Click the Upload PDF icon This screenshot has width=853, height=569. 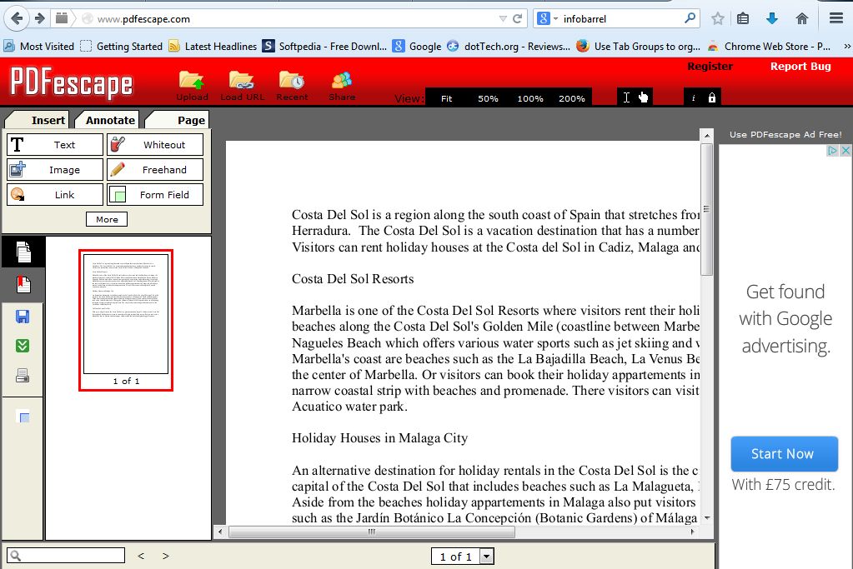click(x=192, y=82)
